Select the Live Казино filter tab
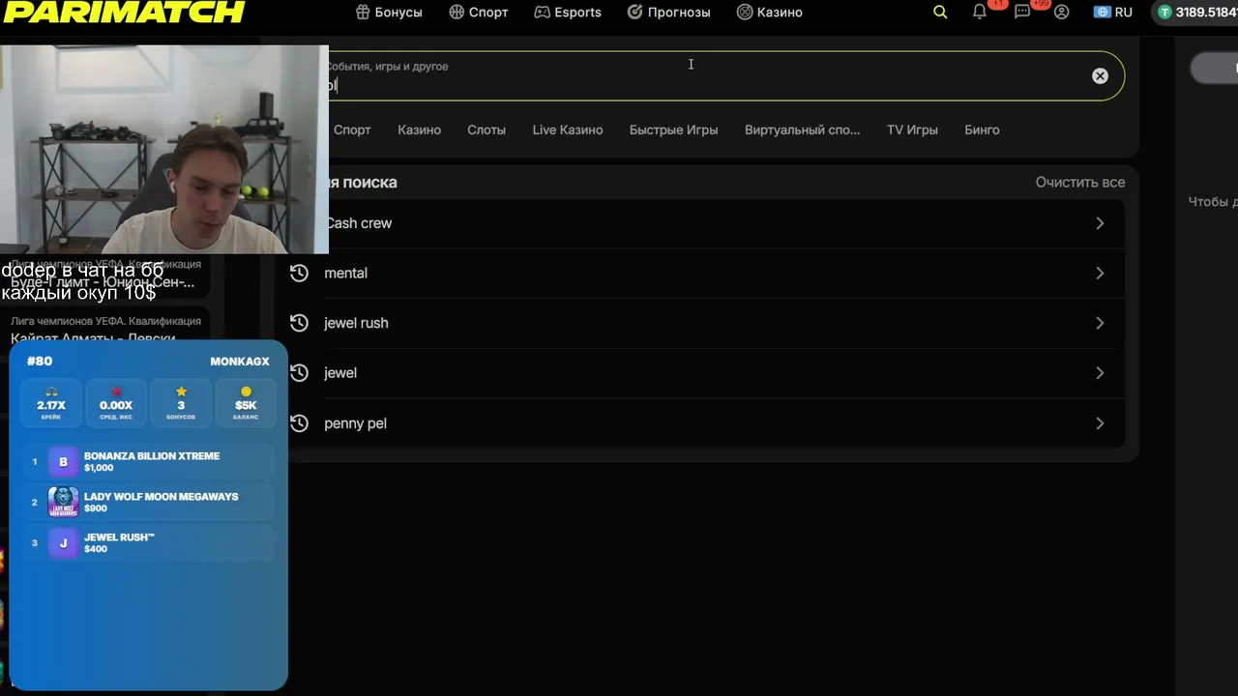The height and width of the screenshot is (696, 1238). coord(568,130)
